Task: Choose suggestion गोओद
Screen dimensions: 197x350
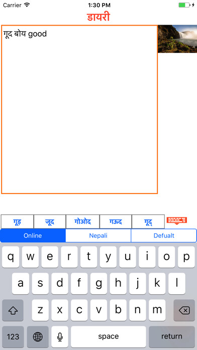Action: coord(83,222)
